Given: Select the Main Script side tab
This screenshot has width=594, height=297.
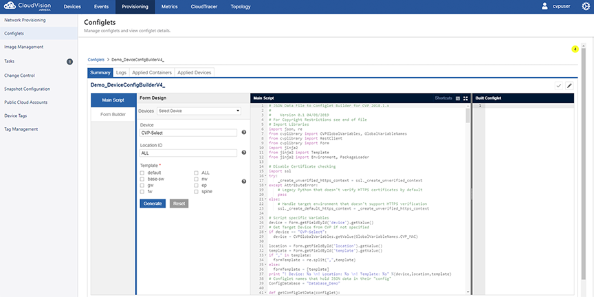Looking at the screenshot, I should (x=113, y=100).
